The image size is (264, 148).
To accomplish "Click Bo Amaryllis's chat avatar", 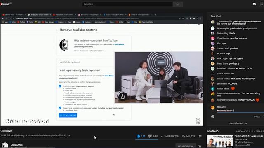I will click(x=213, y=28).
